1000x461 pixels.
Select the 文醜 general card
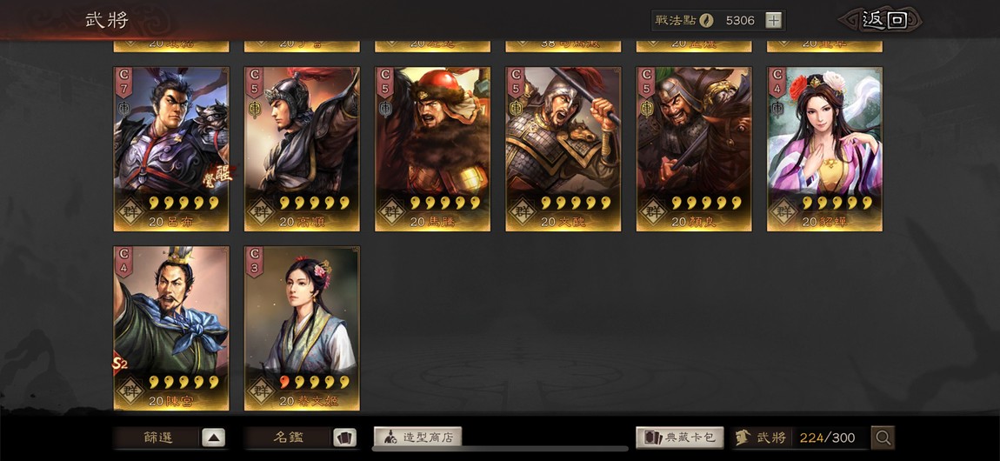563,149
